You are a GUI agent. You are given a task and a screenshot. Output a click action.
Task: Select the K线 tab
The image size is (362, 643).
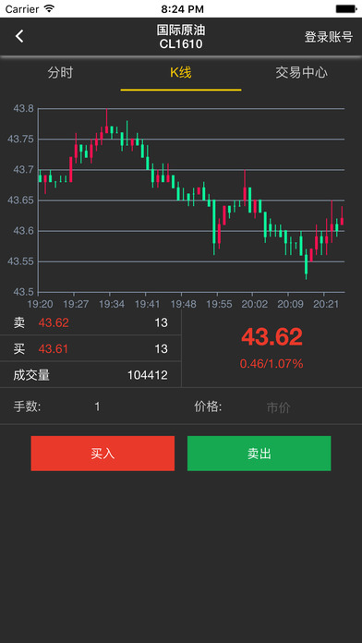click(181, 73)
